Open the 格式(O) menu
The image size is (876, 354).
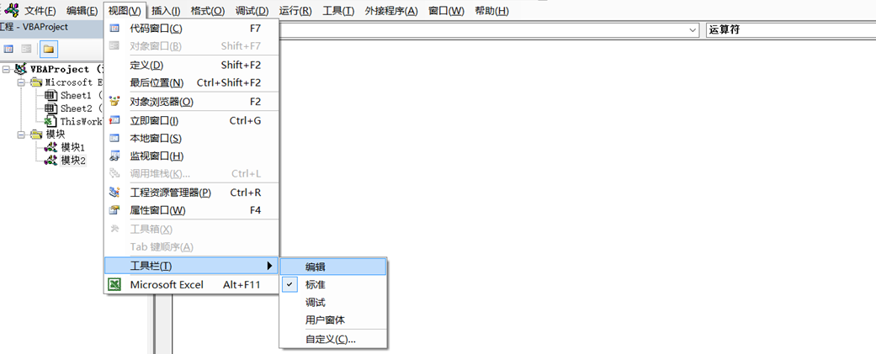coord(207,11)
